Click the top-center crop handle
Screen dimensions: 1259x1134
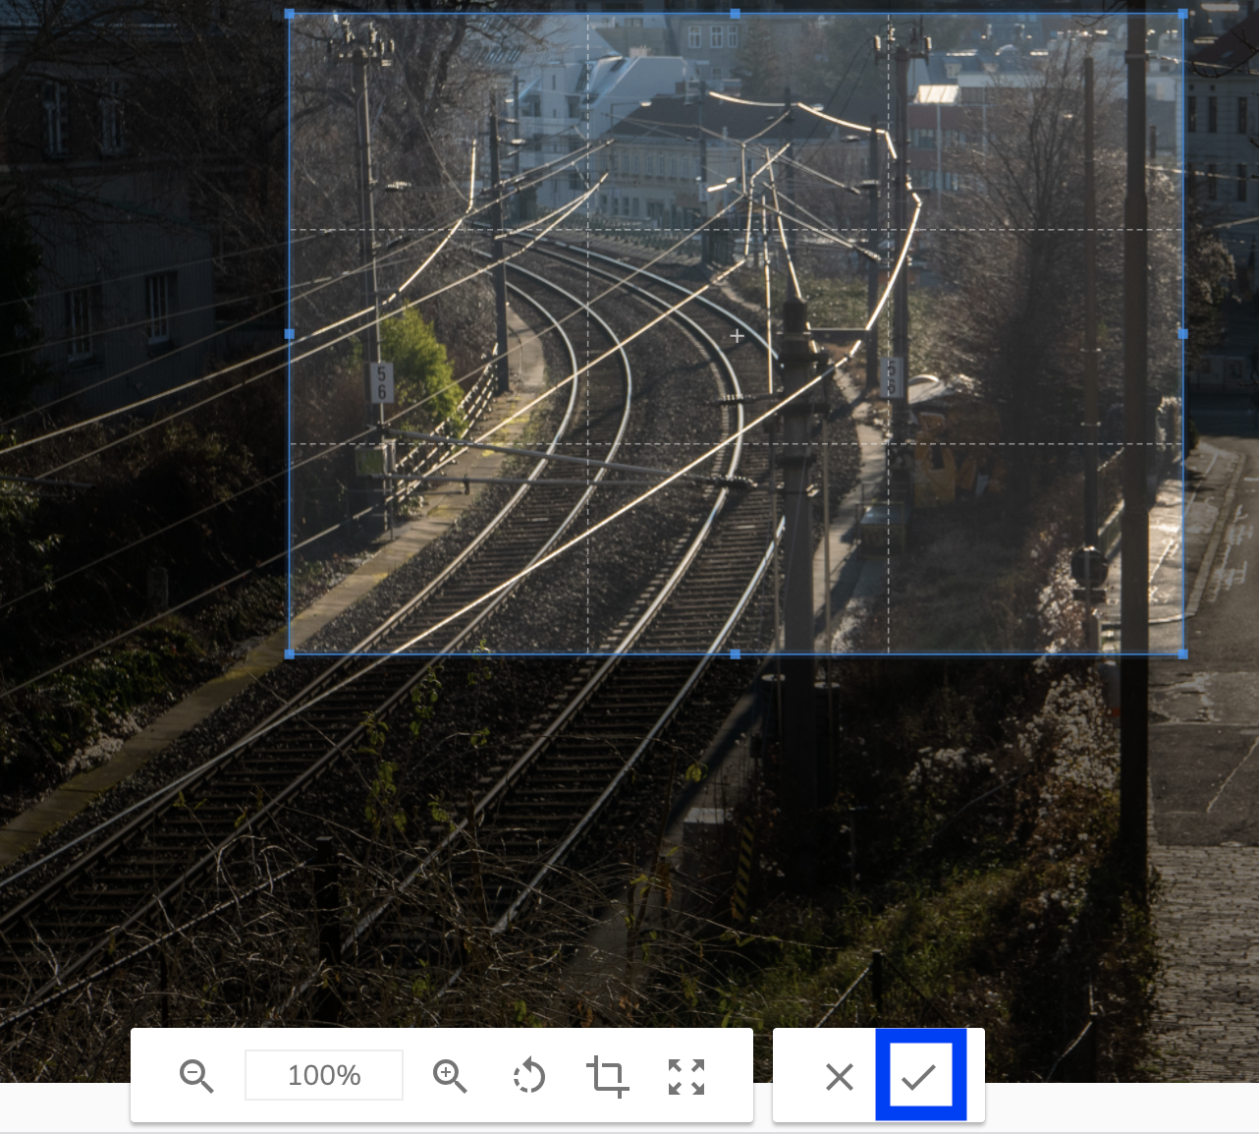point(736,14)
